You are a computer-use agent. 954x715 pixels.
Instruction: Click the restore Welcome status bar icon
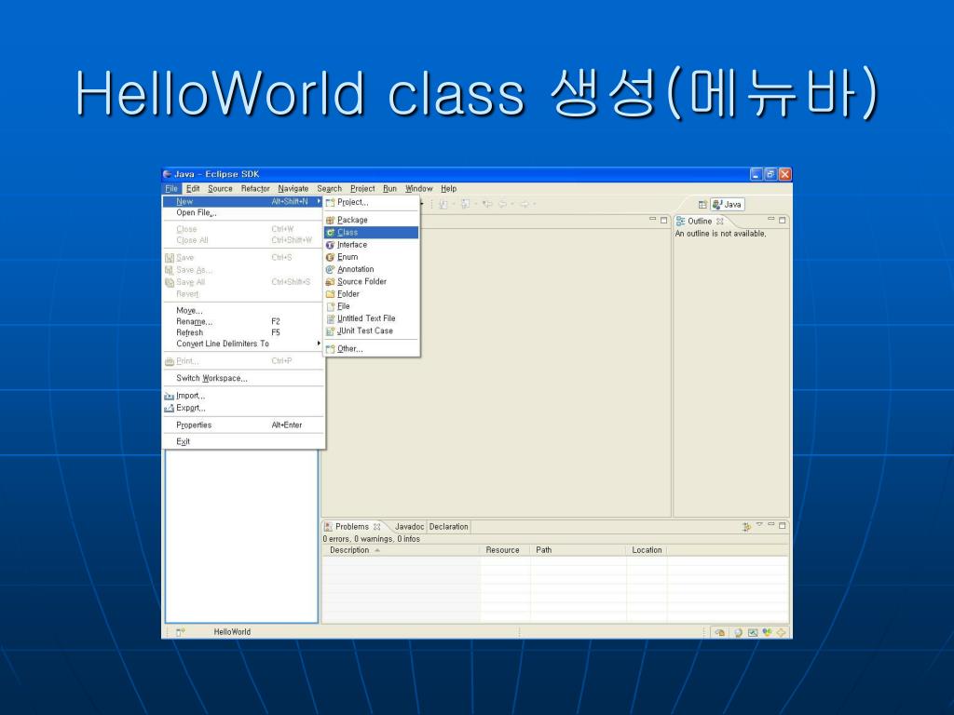coord(720,632)
